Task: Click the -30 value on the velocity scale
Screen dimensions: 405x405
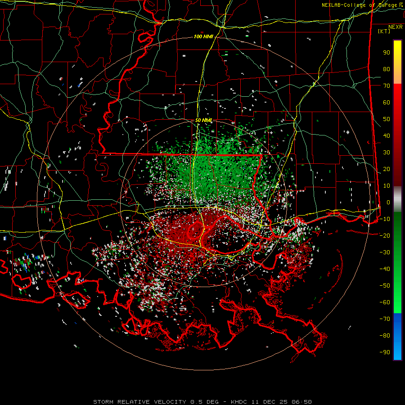Action: (x=385, y=252)
